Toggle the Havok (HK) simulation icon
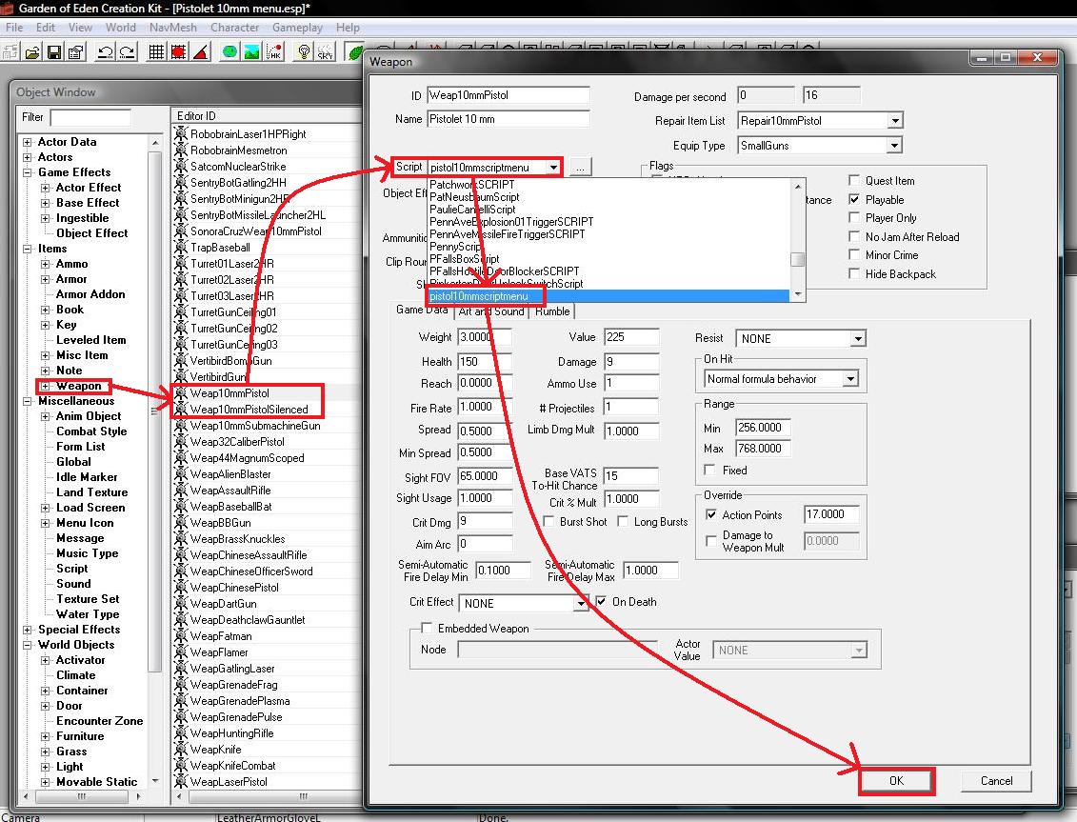Viewport: 1077px width, 822px height. pyautogui.click(x=274, y=51)
